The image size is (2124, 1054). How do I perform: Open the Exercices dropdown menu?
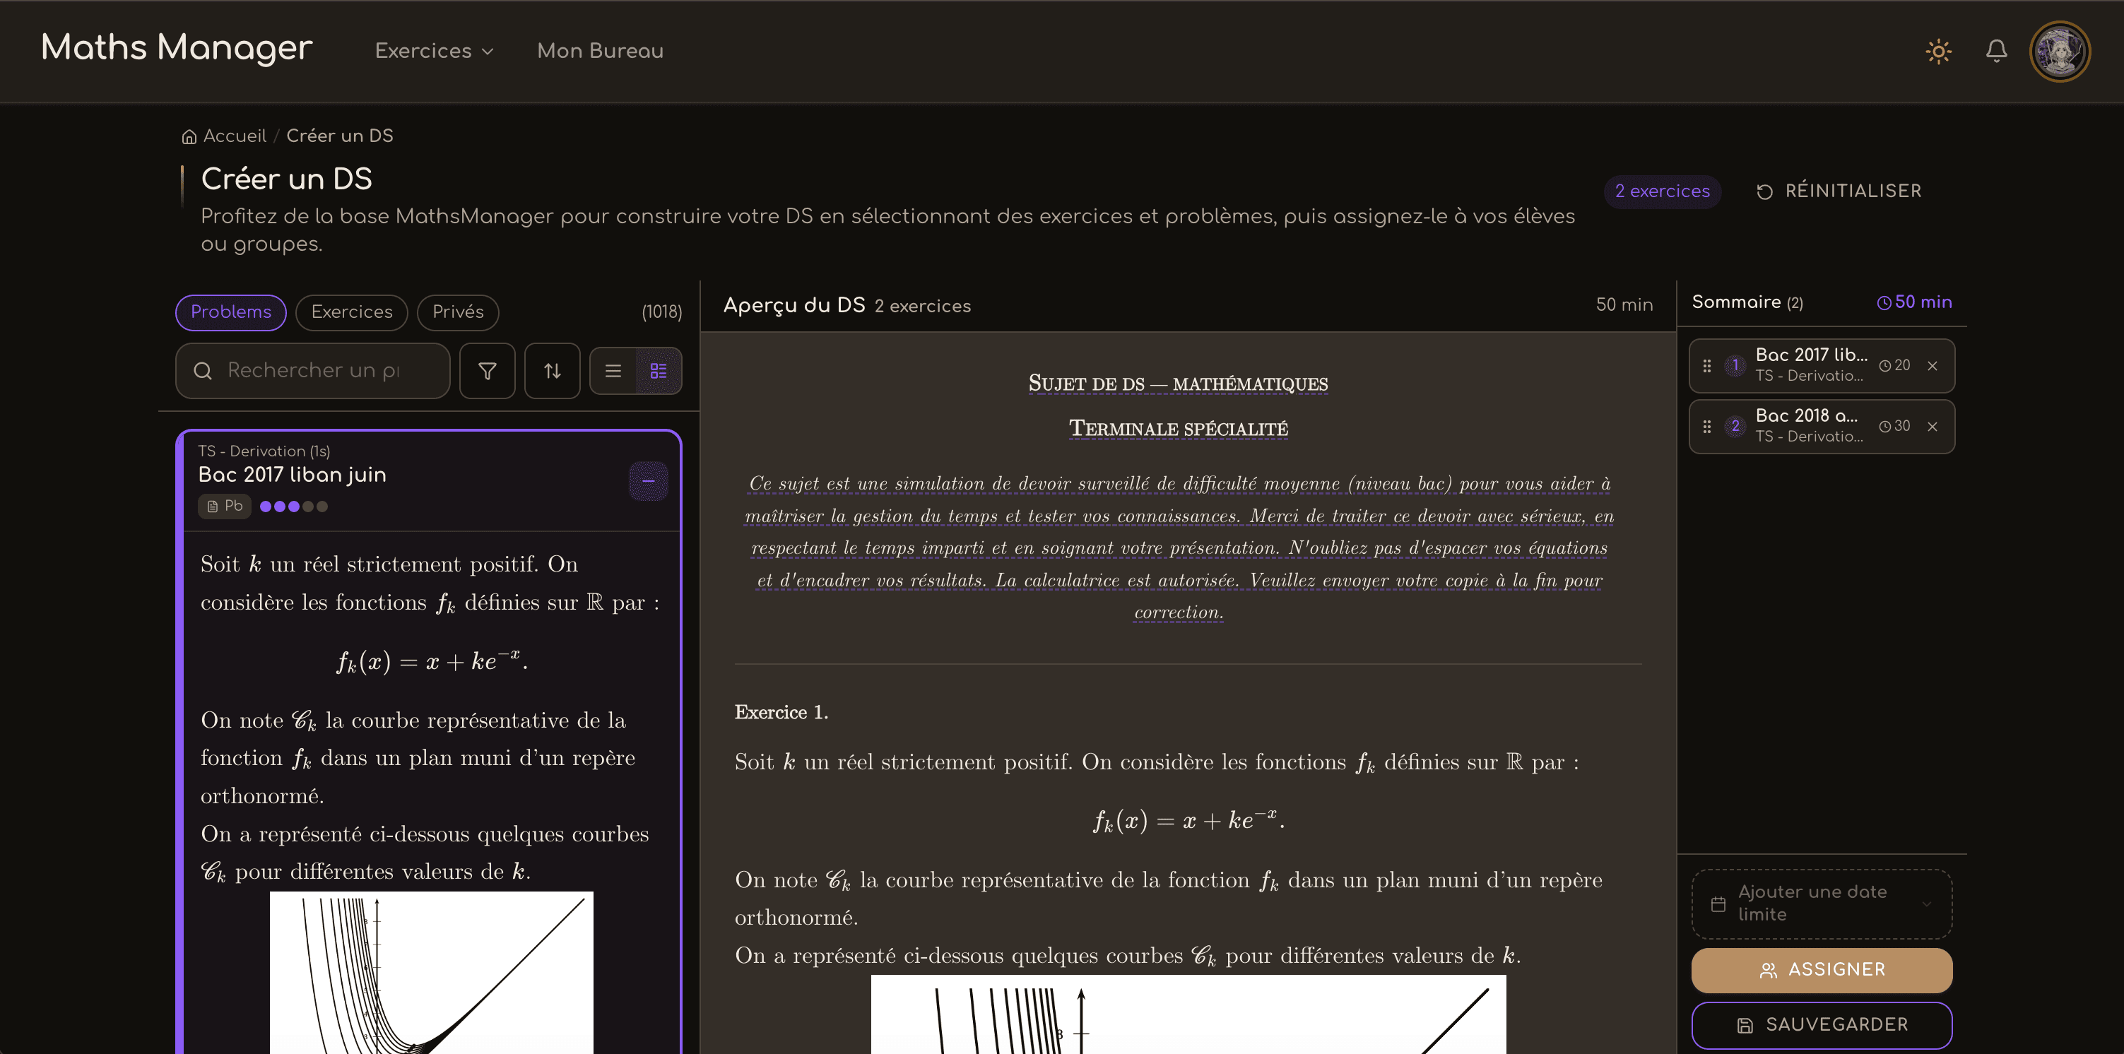pyautogui.click(x=435, y=51)
